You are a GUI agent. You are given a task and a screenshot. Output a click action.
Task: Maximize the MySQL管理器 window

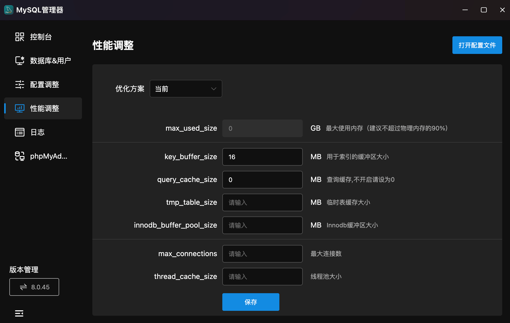[x=484, y=10]
